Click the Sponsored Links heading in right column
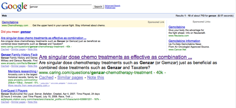The width and height of the screenshot is (236, 108). (201, 22)
